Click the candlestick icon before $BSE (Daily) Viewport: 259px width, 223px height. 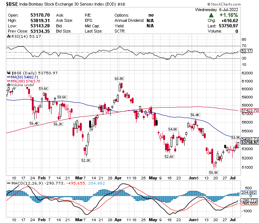pos(9,73)
